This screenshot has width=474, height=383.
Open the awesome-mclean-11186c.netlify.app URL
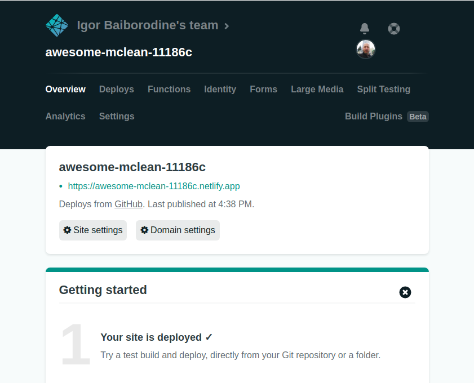click(154, 186)
